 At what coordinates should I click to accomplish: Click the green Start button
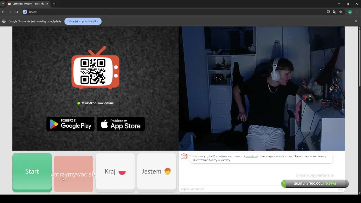32,173
